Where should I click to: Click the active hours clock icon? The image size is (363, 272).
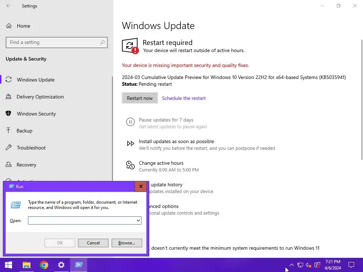pos(130,165)
